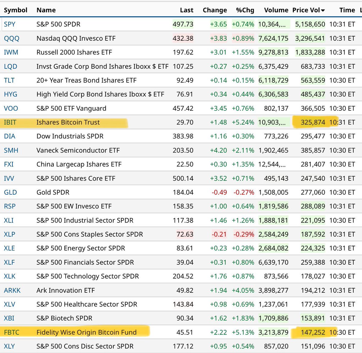Click FBTC last price 45.51

pyautogui.click(x=185, y=332)
